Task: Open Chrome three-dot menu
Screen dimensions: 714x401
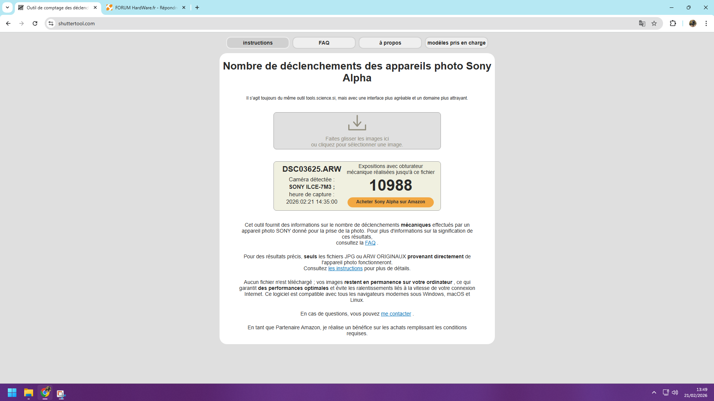Action: pyautogui.click(x=706, y=23)
